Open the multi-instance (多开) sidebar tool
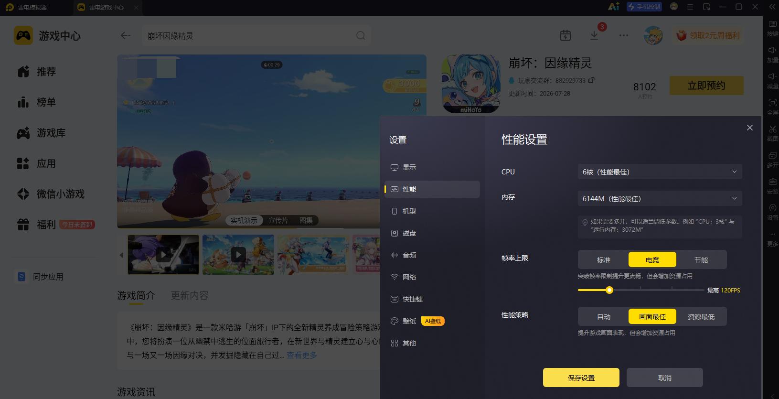Screen dimensions: 779x399 point(772,155)
